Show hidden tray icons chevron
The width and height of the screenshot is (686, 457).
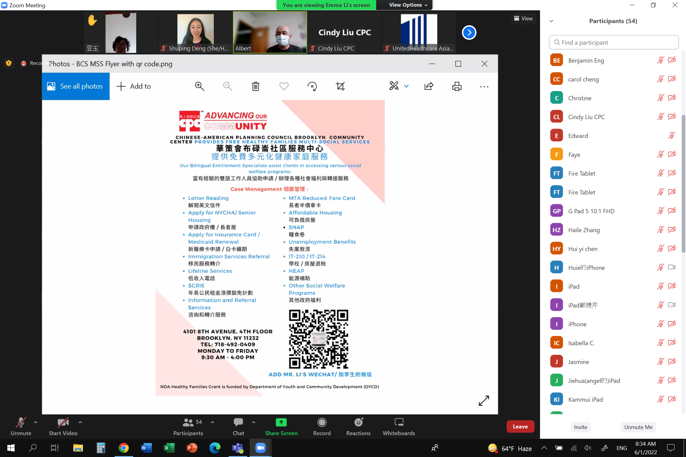[x=544, y=448]
